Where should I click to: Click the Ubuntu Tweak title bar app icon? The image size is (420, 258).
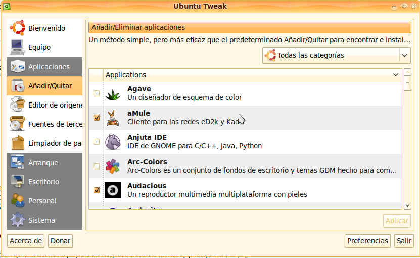pos(7,6)
